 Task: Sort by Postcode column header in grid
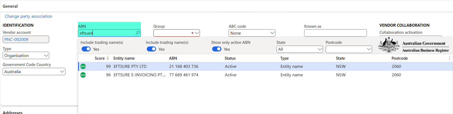pos(400,58)
